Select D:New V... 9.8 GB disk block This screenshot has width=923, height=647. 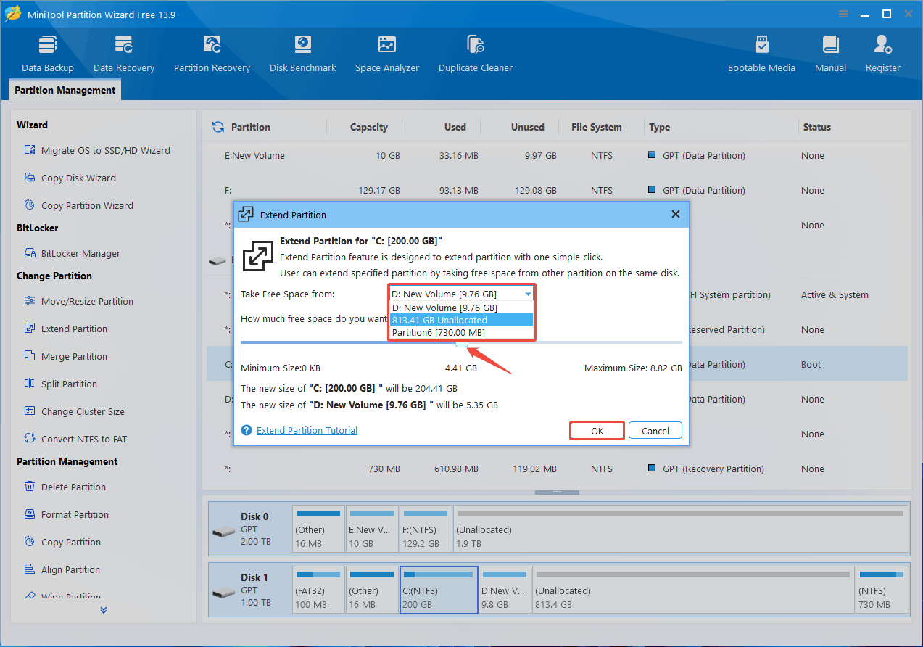[x=505, y=590]
